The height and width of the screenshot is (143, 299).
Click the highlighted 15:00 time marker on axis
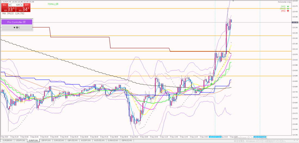coord(215,137)
